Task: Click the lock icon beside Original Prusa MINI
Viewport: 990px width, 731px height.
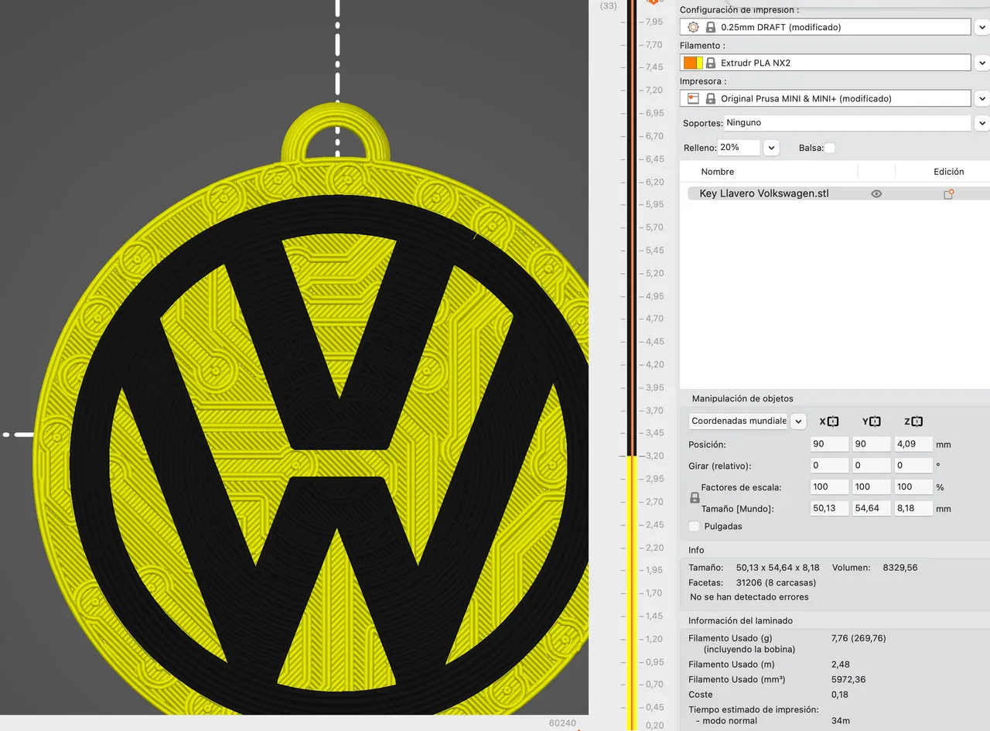Action: [x=711, y=98]
